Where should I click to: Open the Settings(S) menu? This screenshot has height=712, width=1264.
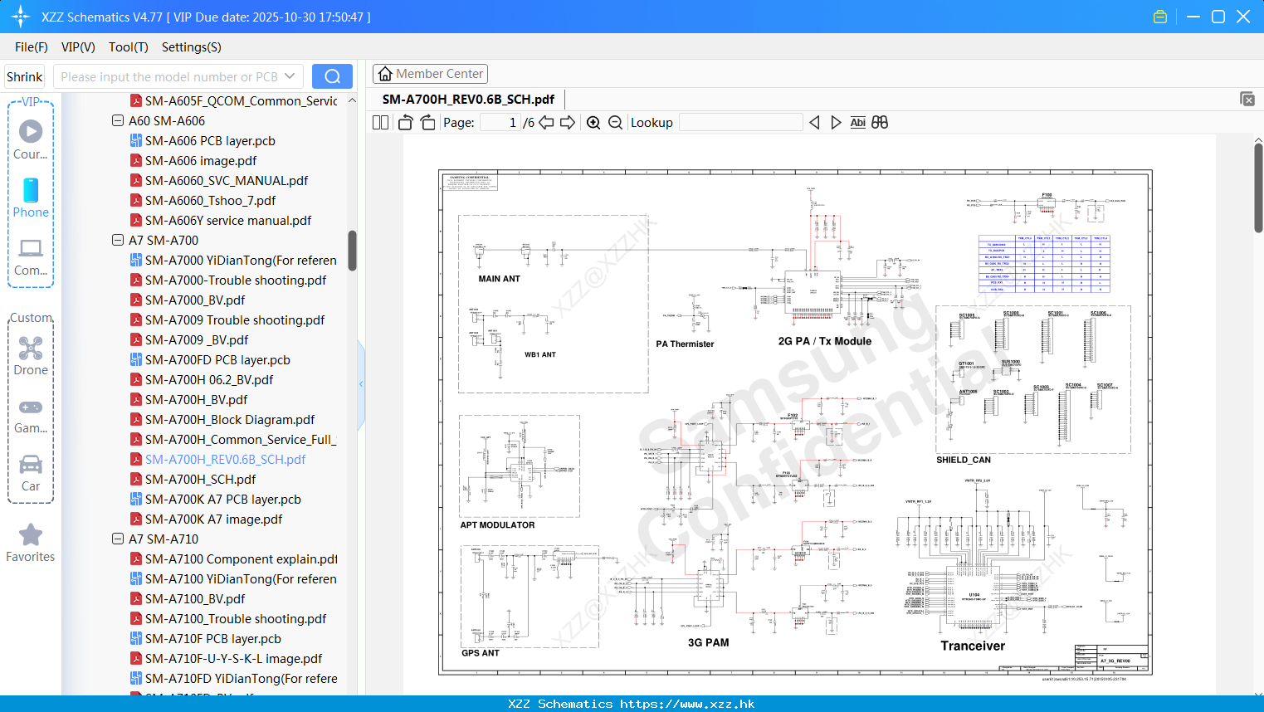192,47
